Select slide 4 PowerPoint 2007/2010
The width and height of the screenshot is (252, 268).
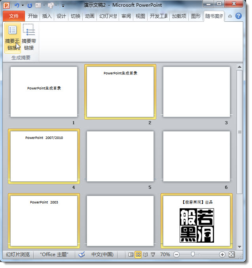pos(44,156)
